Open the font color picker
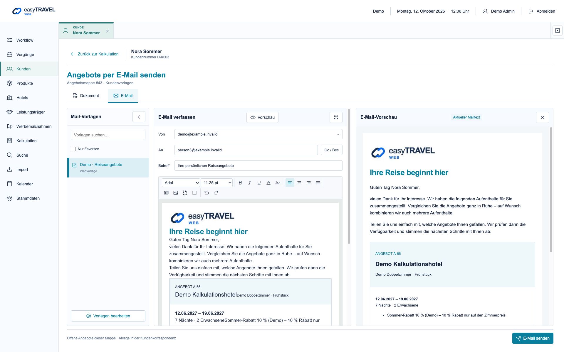The height and width of the screenshot is (352, 564). point(268,183)
